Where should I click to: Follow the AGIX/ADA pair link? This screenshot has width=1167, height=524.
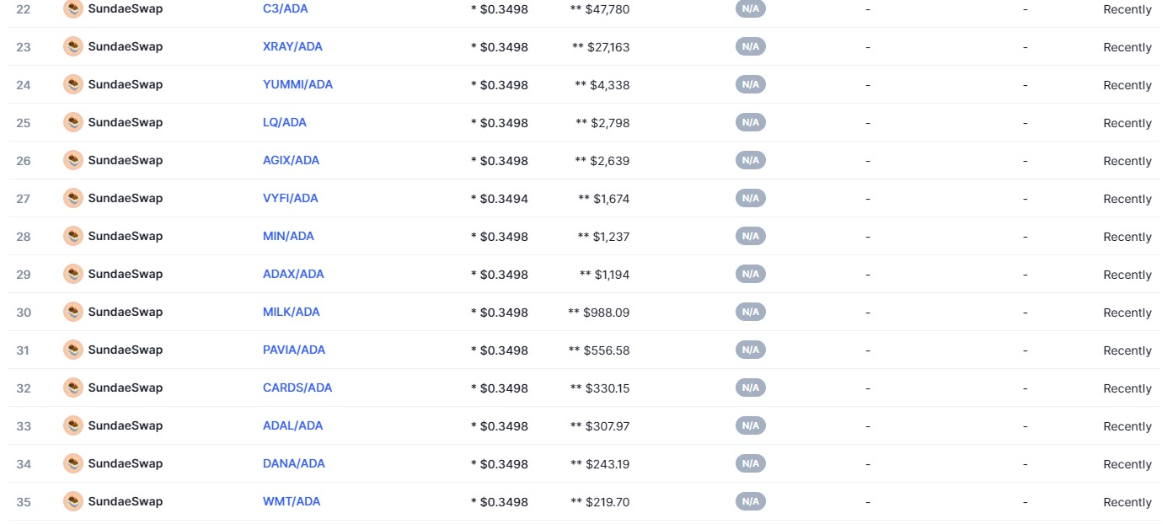[x=291, y=160]
